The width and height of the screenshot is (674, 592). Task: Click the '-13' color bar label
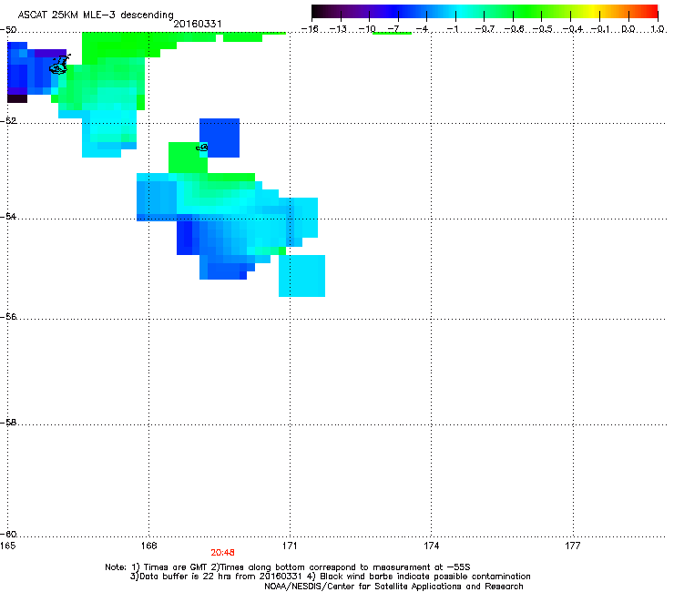click(x=338, y=29)
